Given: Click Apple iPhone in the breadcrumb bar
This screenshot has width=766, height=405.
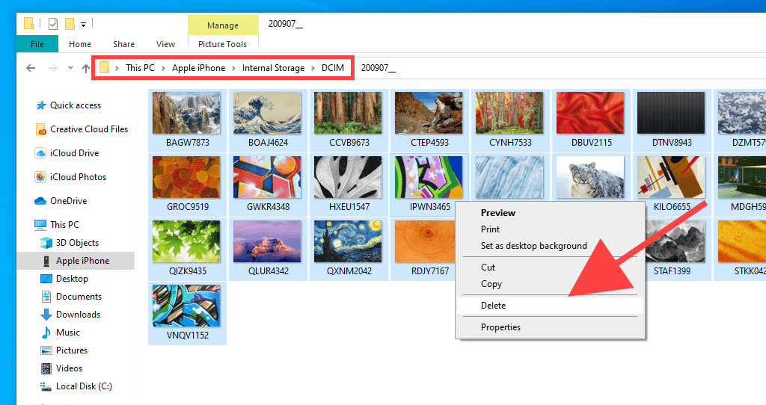Looking at the screenshot, I should [198, 68].
